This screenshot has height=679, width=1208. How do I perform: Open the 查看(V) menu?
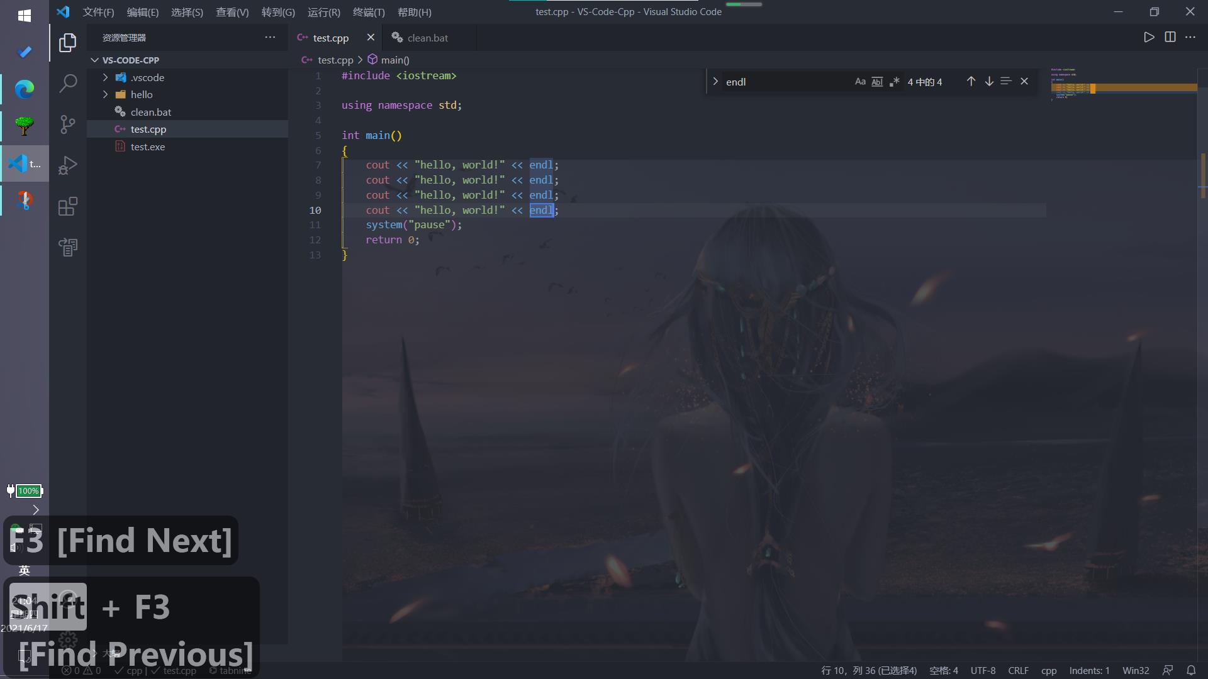click(x=232, y=12)
